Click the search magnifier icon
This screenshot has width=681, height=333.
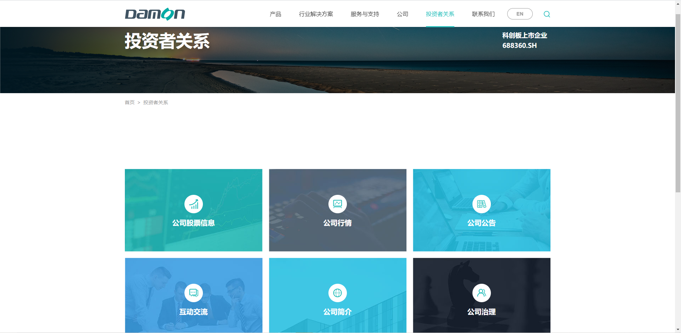click(x=547, y=14)
